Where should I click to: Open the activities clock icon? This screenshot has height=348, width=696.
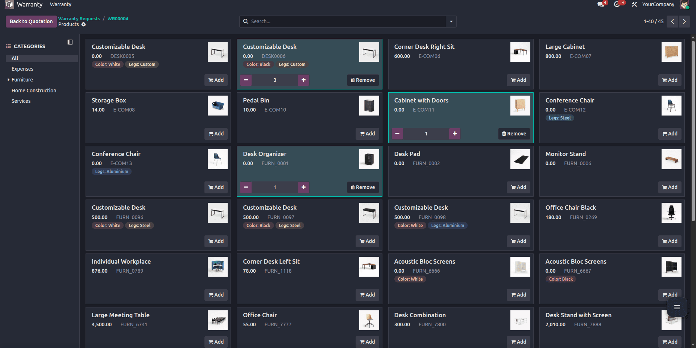tap(619, 4)
